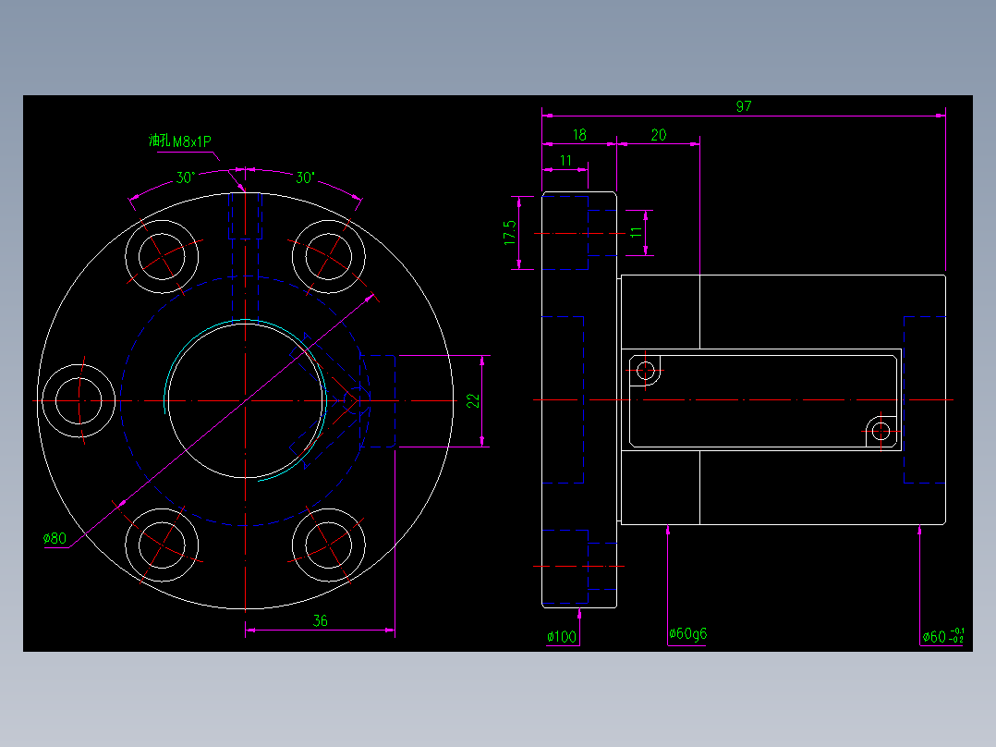996x747 pixels.
Task: Click the 30° angle left of oil hole
Action: pos(186,178)
